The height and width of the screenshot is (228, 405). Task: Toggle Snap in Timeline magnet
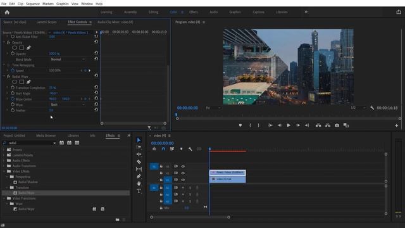pyautogui.click(x=163, y=149)
